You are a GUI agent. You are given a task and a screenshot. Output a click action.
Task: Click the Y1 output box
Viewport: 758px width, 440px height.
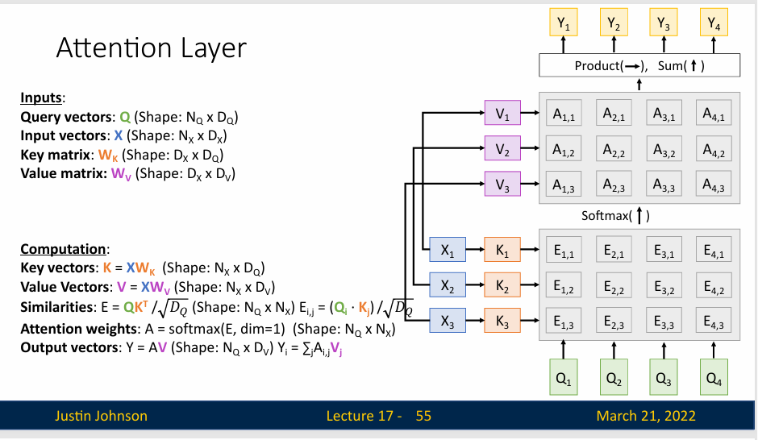563,23
